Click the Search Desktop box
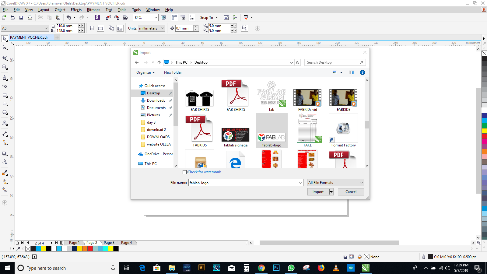 click(x=335, y=62)
